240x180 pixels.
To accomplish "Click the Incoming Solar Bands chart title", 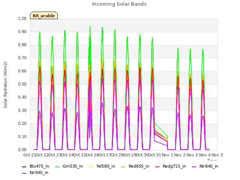I will coord(119,4).
